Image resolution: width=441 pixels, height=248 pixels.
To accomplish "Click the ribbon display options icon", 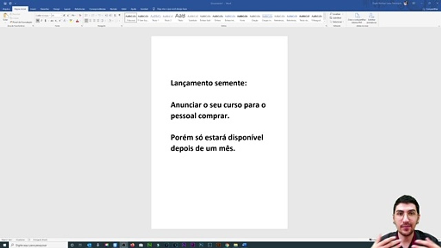I will [413, 3].
